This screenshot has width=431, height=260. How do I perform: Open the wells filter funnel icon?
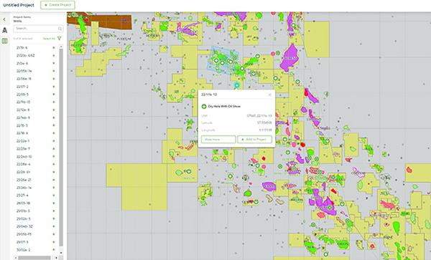[60, 39]
